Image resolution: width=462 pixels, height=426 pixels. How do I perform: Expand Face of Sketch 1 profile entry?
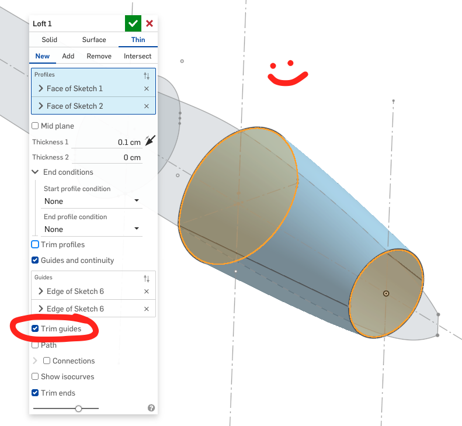[x=41, y=88]
